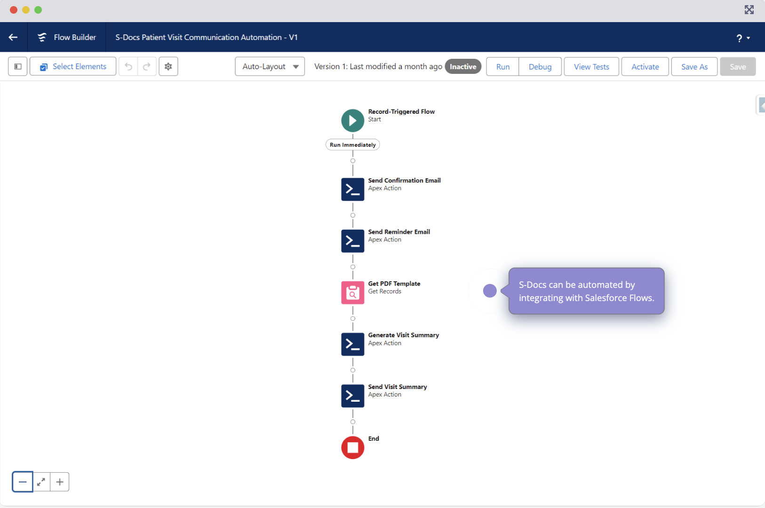765x508 pixels.
Task: Zoom out with the minus button
Action: (23, 482)
